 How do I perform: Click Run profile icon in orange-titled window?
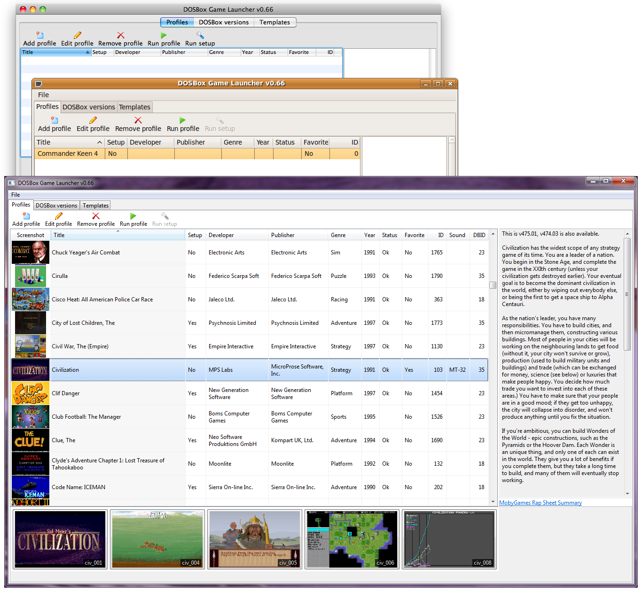click(183, 121)
